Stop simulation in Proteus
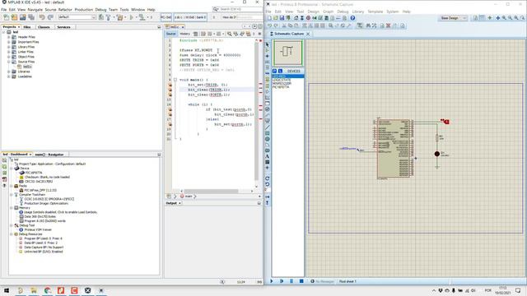This screenshot has height=296, width=527. point(301,281)
